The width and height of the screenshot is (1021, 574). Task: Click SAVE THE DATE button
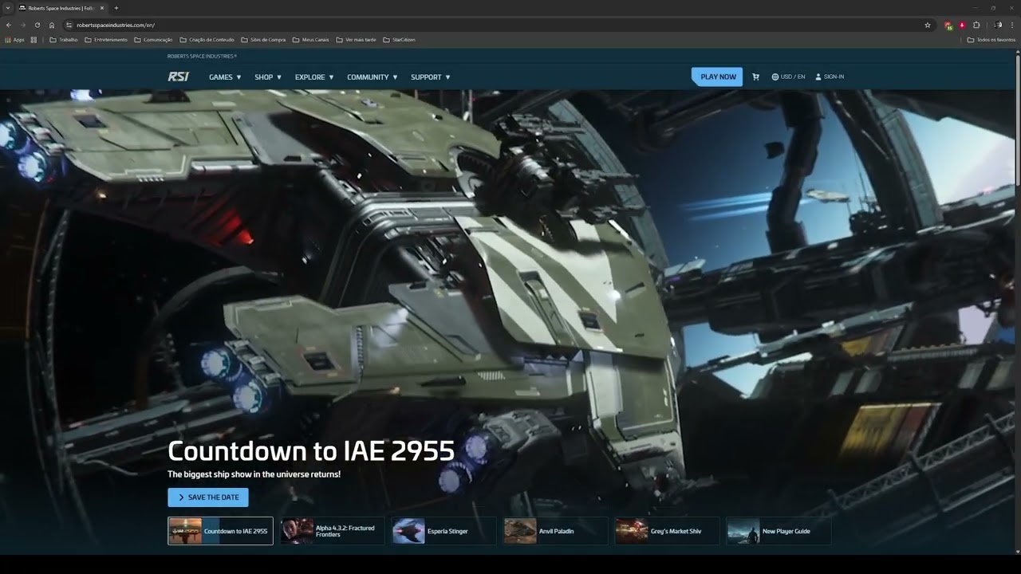[x=208, y=497]
